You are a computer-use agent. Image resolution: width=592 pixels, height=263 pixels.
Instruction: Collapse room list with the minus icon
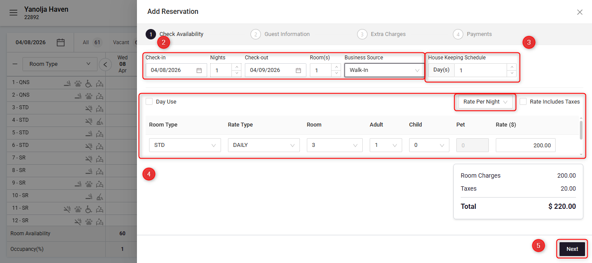click(x=15, y=64)
